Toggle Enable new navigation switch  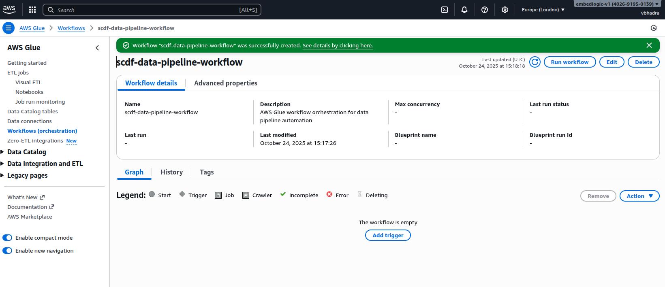tap(7, 251)
